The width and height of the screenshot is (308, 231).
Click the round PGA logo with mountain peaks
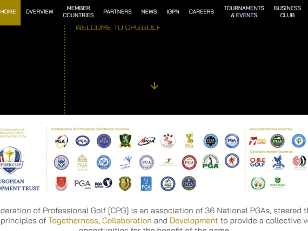point(168,184)
